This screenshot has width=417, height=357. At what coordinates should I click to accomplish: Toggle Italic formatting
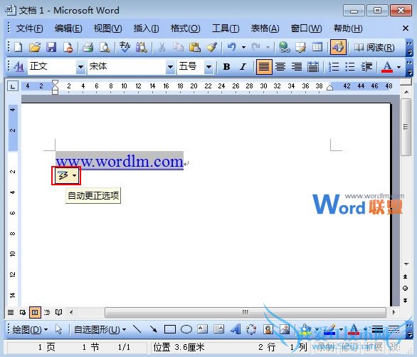point(243,66)
